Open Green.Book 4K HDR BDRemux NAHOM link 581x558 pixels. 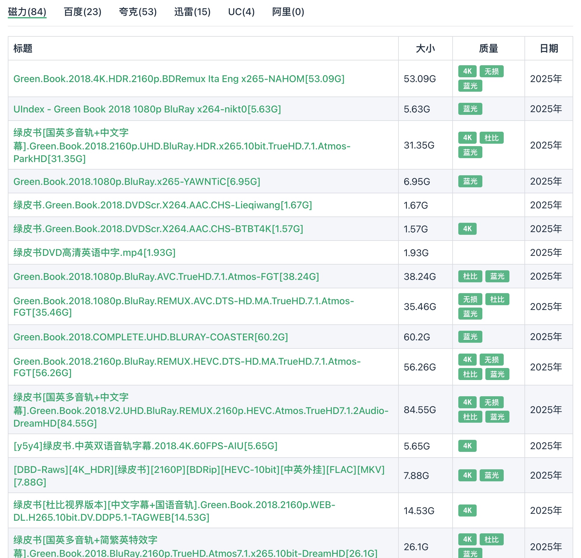pos(179,79)
